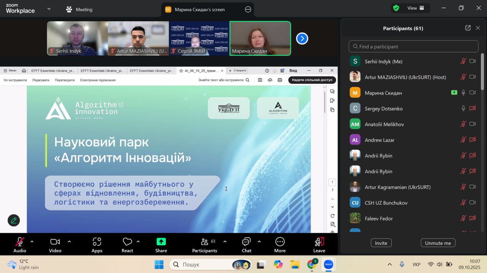Switch to the Meeting tab
Screen dimensions: 487x273
(79, 9)
